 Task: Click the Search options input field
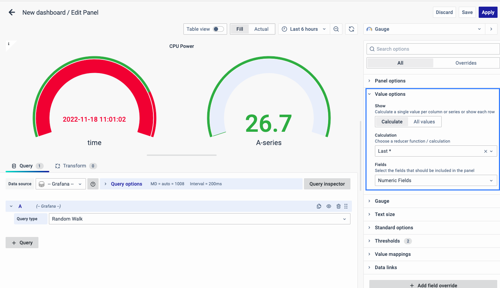pyautogui.click(x=433, y=49)
